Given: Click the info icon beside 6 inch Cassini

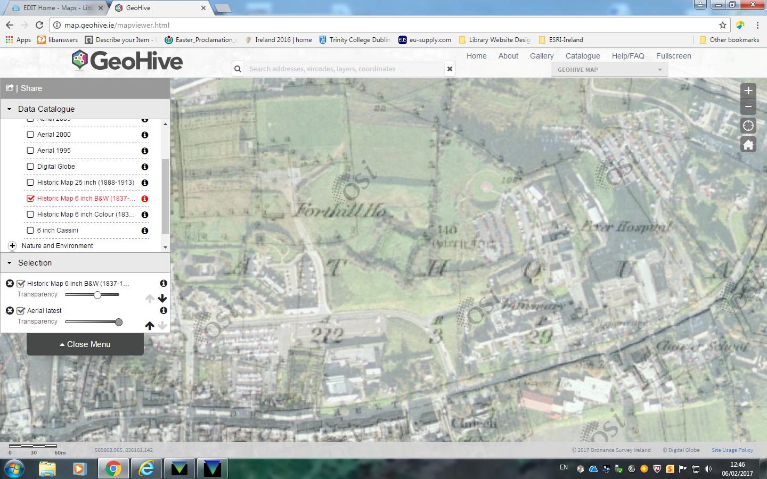Looking at the screenshot, I should 144,230.
